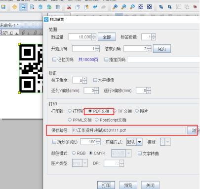Click the save icon in toolbar
The height and width of the screenshot is (189, 200).
tap(3, 7)
